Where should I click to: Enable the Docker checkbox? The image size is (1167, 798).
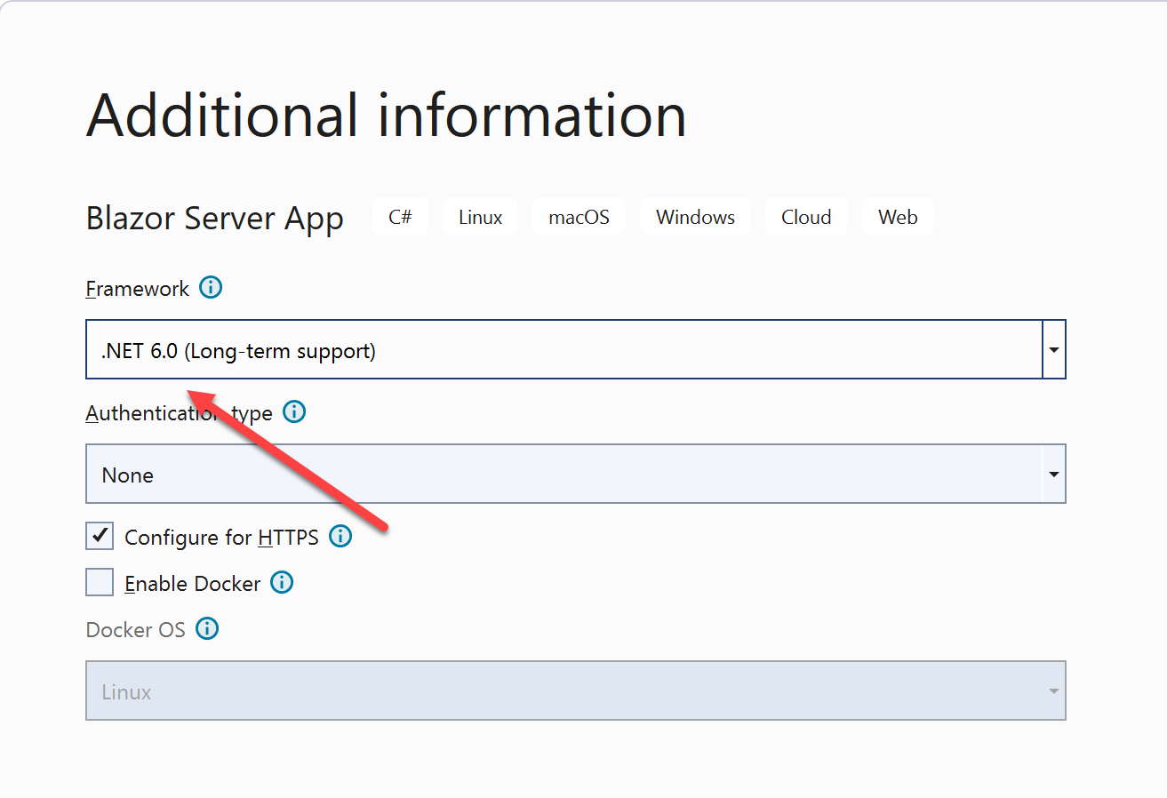[x=100, y=583]
